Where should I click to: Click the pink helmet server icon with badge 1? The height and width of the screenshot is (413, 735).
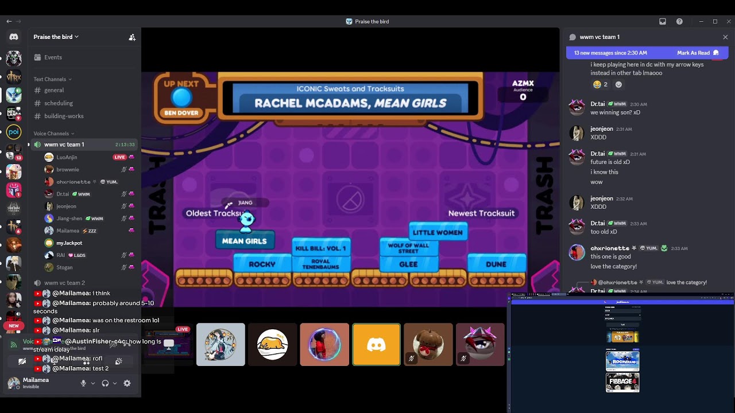(14, 189)
